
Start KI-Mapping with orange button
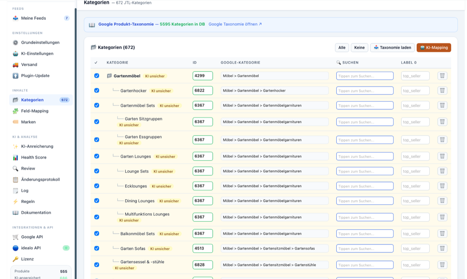click(434, 48)
